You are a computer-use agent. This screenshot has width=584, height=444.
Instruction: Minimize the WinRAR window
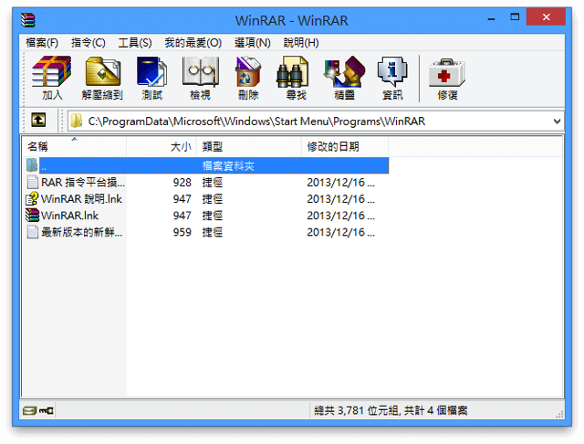(491, 18)
